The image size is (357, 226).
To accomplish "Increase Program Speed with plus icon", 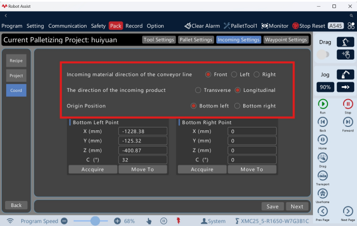I will (x=117, y=221).
